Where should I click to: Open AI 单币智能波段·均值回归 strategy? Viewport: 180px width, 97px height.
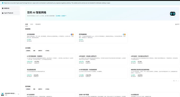point(35,56)
